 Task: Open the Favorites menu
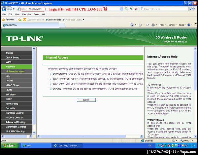pos(27,14)
